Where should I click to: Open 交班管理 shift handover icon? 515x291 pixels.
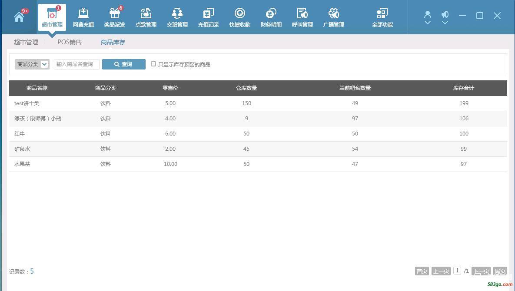(177, 17)
